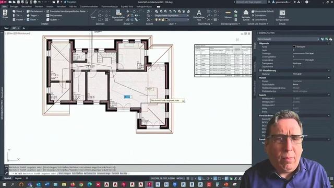Select the Zurück option in command line
The height and width of the screenshot is (188, 334).
(x=115, y=173)
